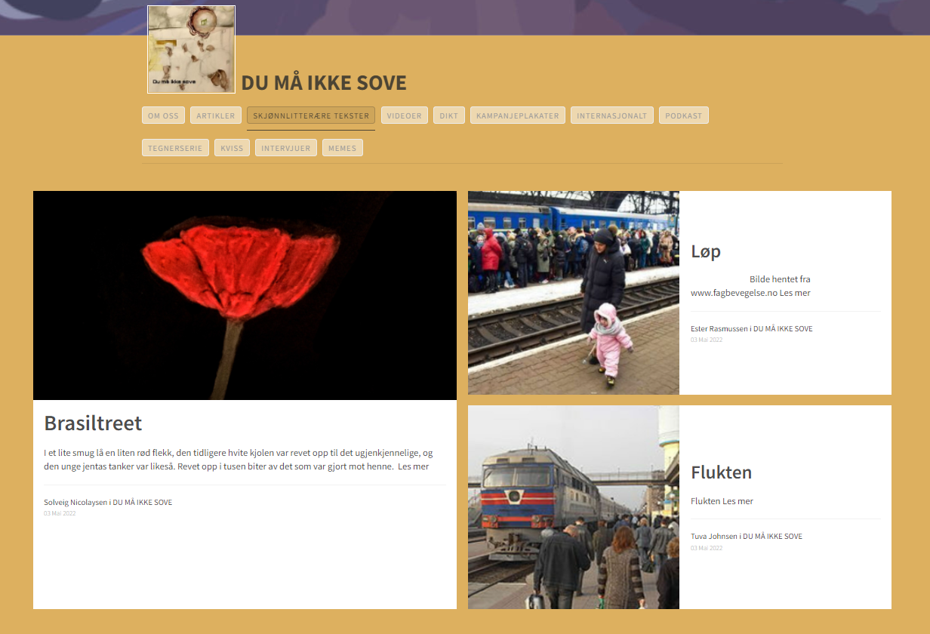Click the red flower Brasiltreet image
930x634 pixels.
245,295
